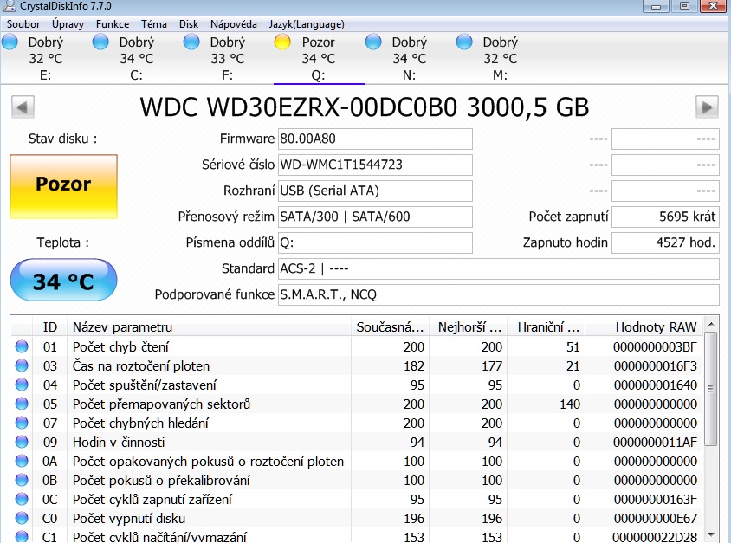Click the Přenosový režim field SATA/300 | SATA/600

pos(375,217)
